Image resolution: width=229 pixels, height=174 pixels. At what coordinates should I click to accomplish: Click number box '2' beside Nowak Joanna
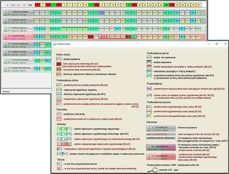[x=9, y=20]
